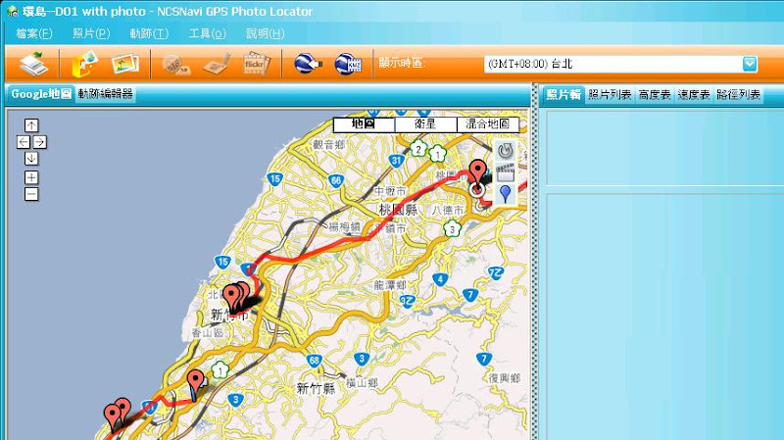Select the 高度表 tab
The width and height of the screenshot is (784, 440).
(x=655, y=94)
